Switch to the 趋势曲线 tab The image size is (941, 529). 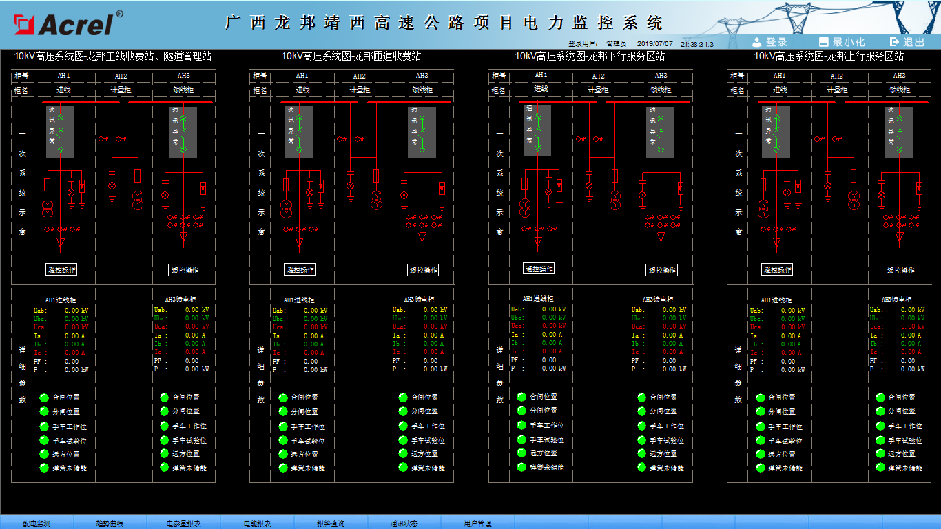(110, 523)
